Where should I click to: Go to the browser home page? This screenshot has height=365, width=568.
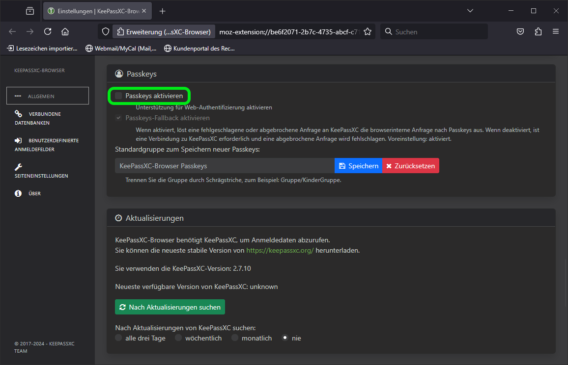click(x=65, y=32)
